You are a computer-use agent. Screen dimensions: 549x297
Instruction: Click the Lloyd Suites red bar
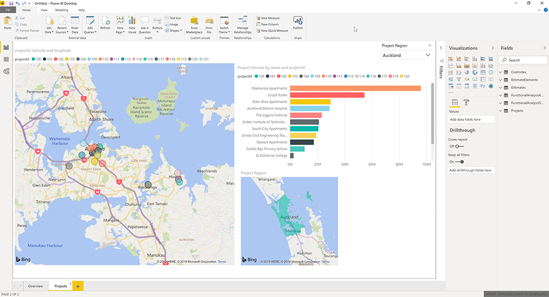327,95
